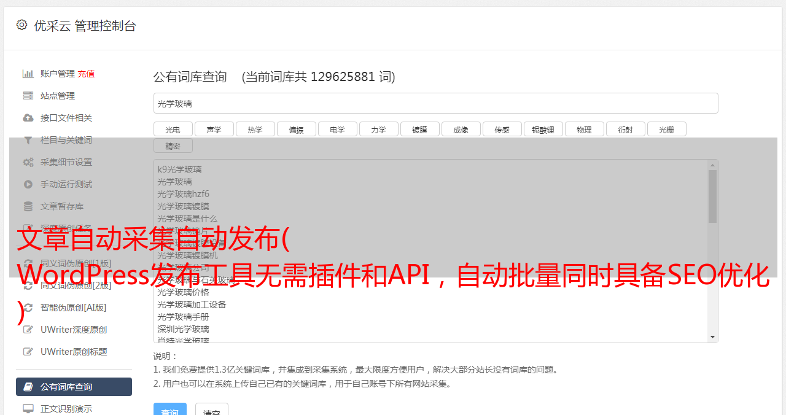The width and height of the screenshot is (786, 415).
Task: Open 智能伪原创[AI版] in sidebar
Action: pyautogui.click(x=74, y=308)
